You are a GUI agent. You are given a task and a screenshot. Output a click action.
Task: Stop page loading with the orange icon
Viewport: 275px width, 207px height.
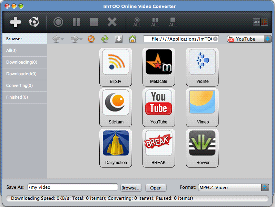click(x=91, y=39)
